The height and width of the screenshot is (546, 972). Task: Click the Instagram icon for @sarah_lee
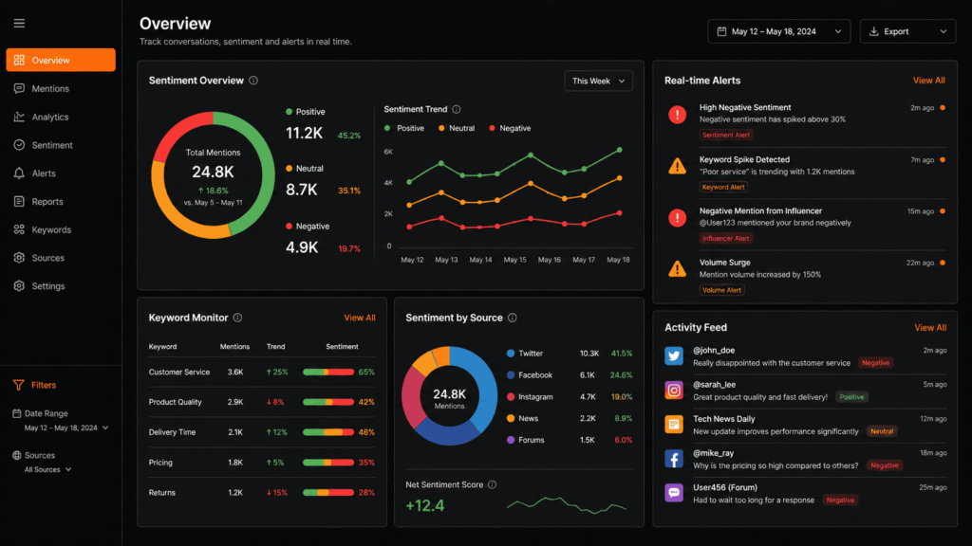tap(674, 390)
